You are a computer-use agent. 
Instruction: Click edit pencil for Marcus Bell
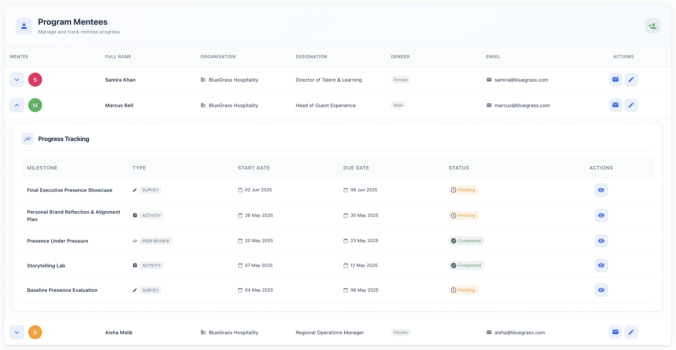pyautogui.click(x=631, y=105)
